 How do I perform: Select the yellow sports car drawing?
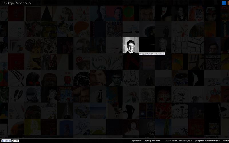tap(82, 111)
